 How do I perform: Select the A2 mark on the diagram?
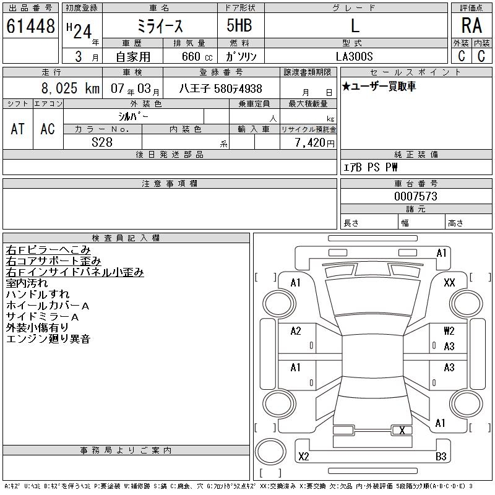coord(296,331)
